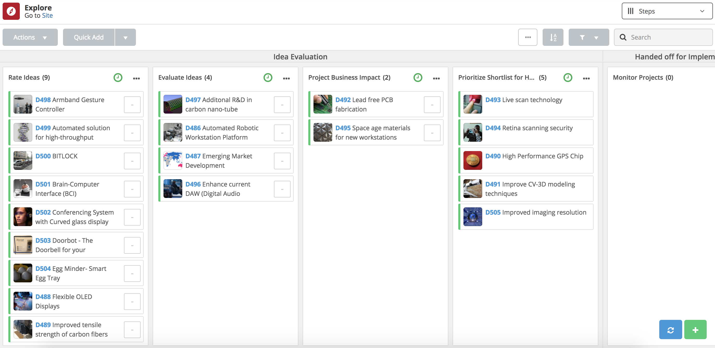Click the Prioritize Shortlist clock icon

pos(568,77)
